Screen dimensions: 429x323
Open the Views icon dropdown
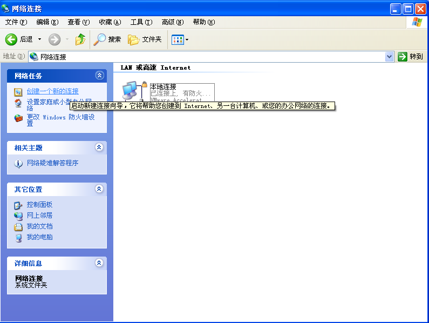[x=180, y=40]
